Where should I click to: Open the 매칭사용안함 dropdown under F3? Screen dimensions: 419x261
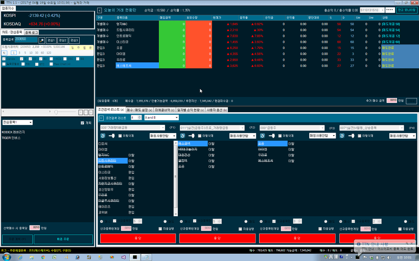click(x=322, y=136)
